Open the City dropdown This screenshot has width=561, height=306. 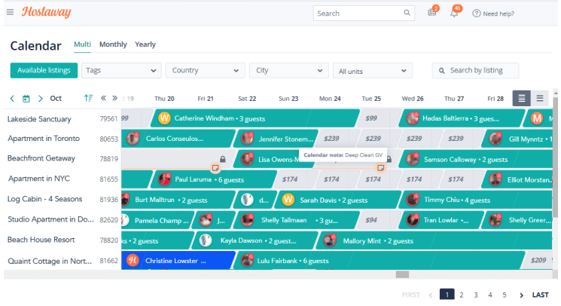point(288,71)
